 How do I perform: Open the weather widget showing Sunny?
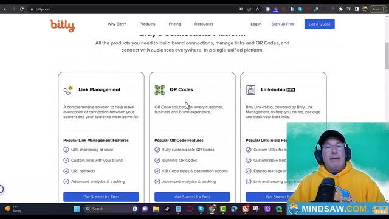pyautogui.click(x=13, y=209)
